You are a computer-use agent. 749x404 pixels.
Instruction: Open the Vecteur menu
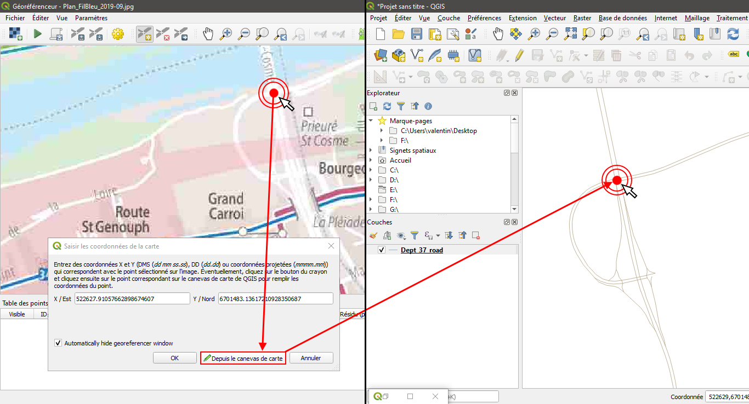pyautogui.click(x=554, y=18)
